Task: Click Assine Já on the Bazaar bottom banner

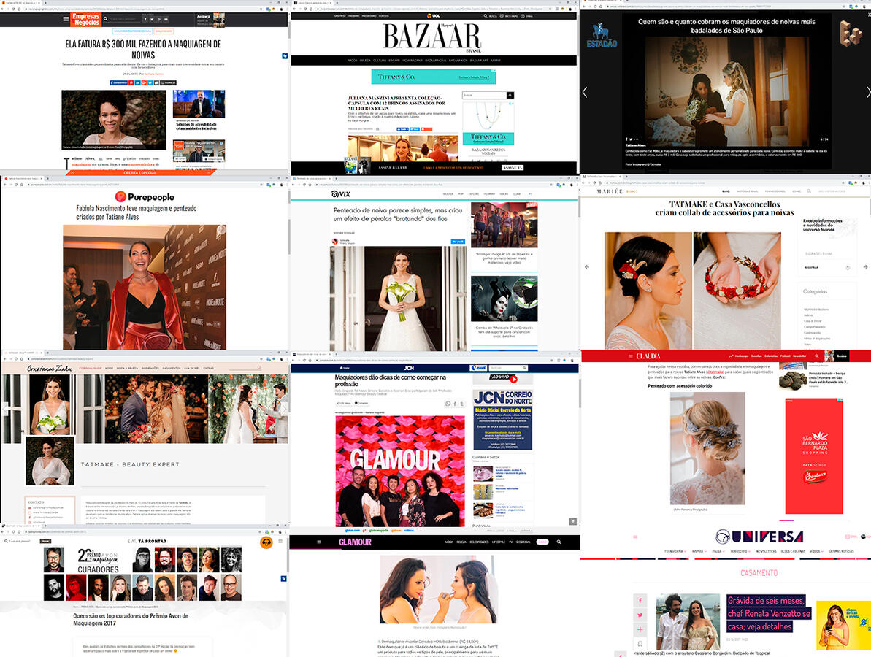Action: [512, 167]
